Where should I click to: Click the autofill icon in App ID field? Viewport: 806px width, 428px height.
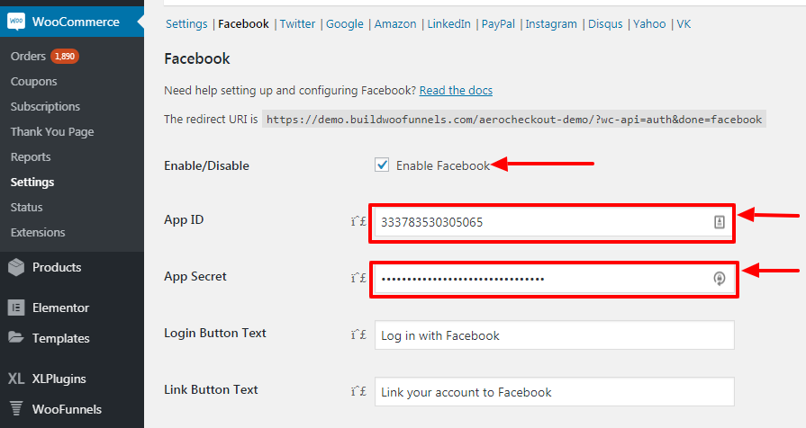coord(720,222)
